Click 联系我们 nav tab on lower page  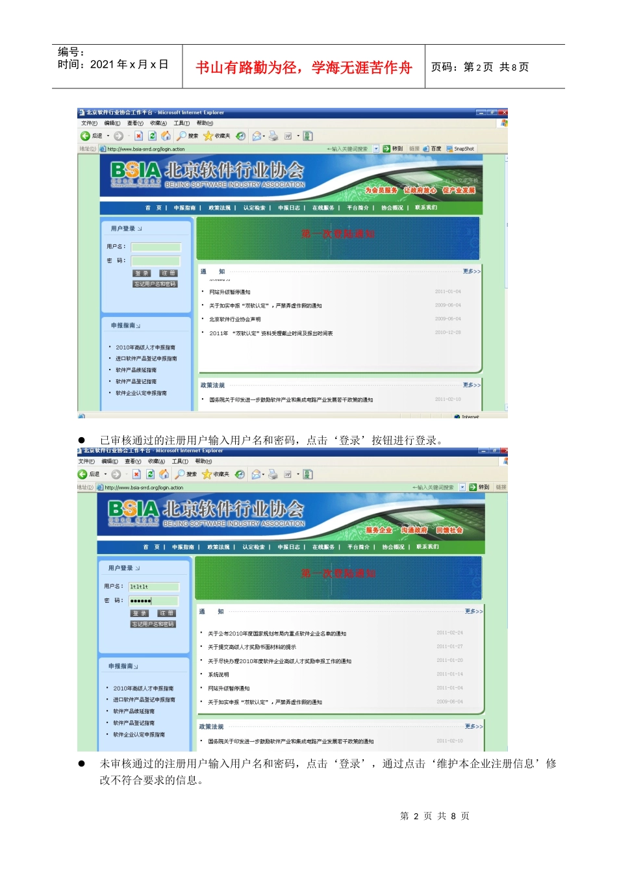[x=427, y=547]
